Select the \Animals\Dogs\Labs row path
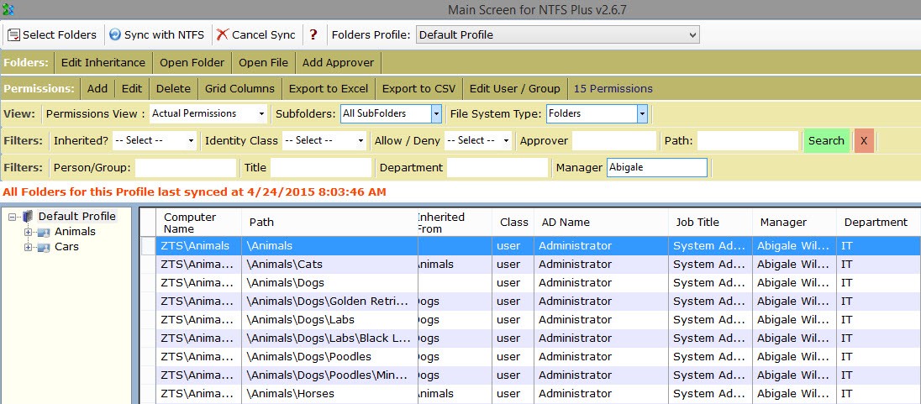The width and height of the screenshot is (921, 404). (x=300, y=320)
